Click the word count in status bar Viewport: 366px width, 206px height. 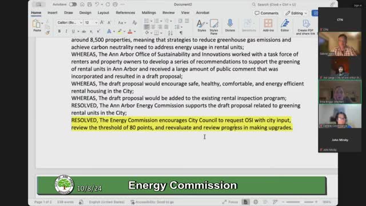(x=65, y=202)
